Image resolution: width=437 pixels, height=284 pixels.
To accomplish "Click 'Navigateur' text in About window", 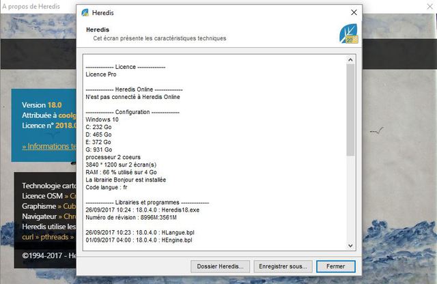I will tap(40, 216).
